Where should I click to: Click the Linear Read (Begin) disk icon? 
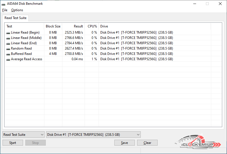(x=8, y=32)
